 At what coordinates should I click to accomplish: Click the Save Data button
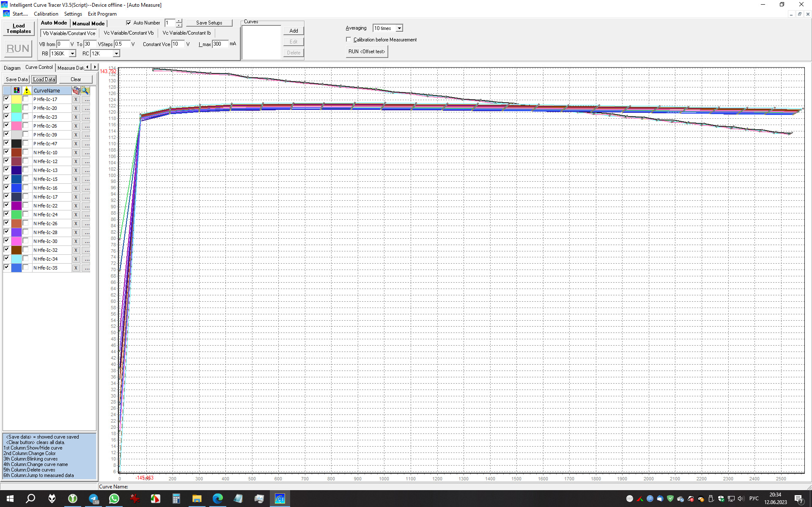[16, 79]
